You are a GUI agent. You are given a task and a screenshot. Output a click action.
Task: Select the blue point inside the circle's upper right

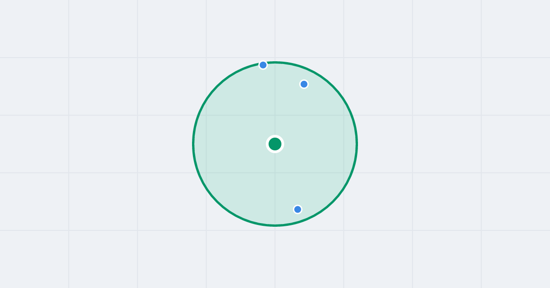click(304, 84)
